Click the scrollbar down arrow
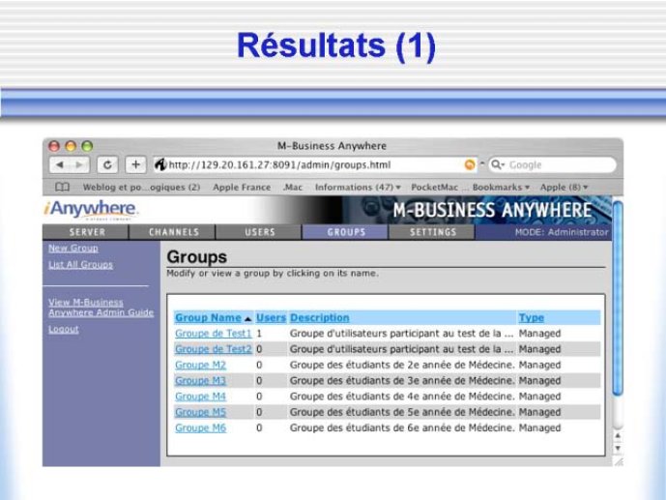Viewport: 666px width, 500px height. tap(618, 448)
